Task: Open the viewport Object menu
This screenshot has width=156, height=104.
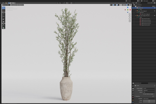Action: click(22, 5)
